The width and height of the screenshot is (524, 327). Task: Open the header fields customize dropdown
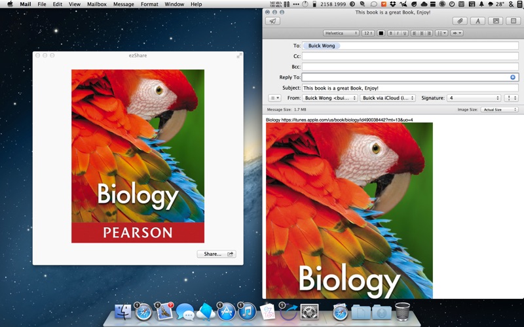[x=274, y=98]
